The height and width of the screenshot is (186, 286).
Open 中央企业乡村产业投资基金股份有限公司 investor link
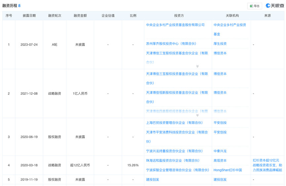(175, 25)
